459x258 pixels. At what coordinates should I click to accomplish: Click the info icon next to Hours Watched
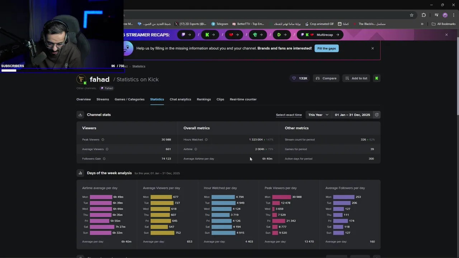[x=206, y=140]
